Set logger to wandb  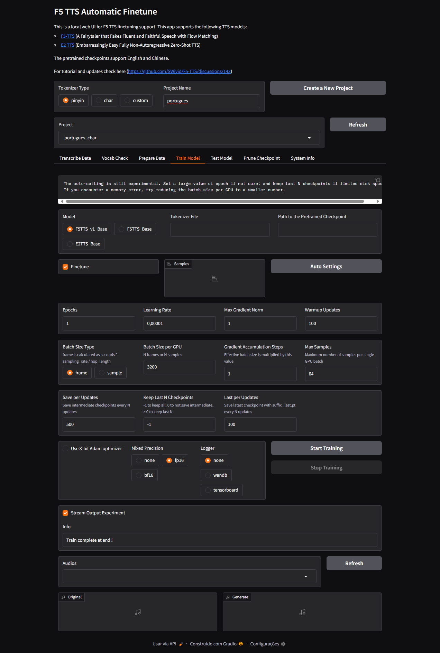click(x=216, y=475)
